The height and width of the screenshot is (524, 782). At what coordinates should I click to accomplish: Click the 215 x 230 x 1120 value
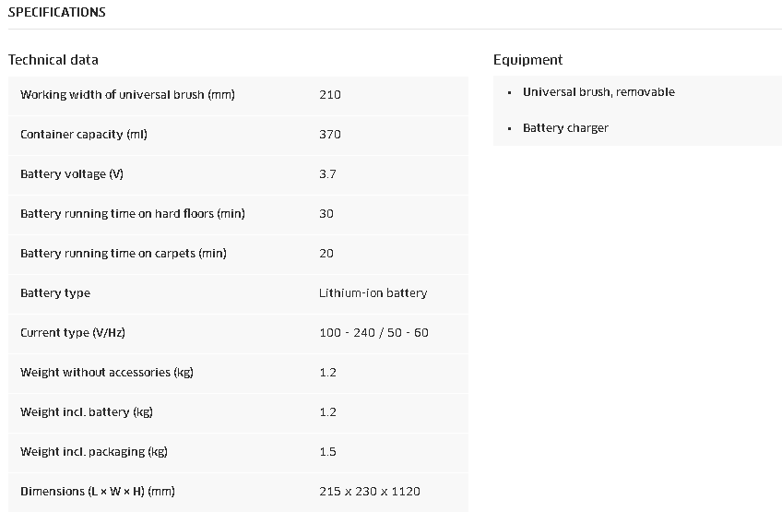[369, 492]
